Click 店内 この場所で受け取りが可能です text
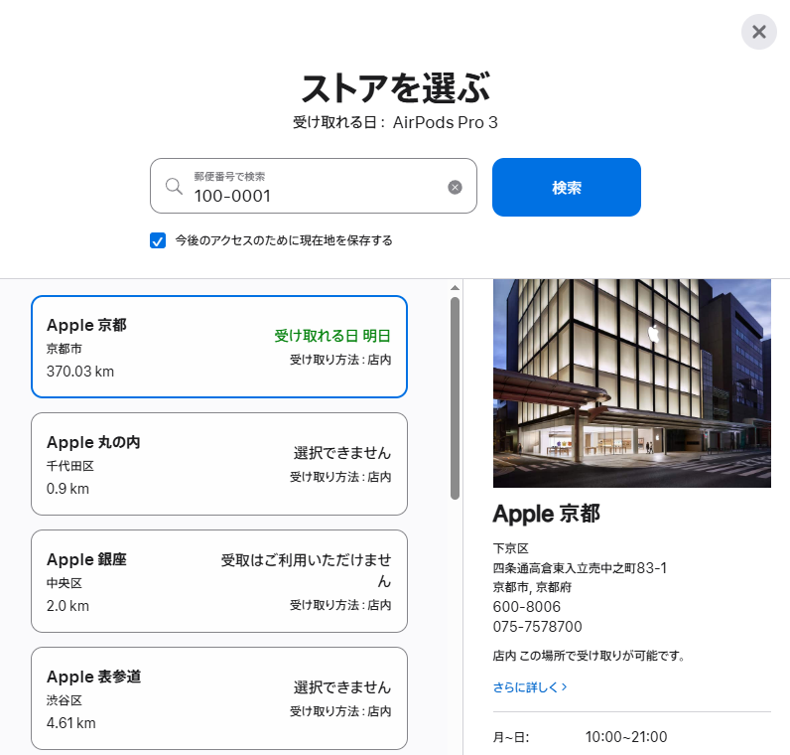The height and width of the screenshot is (755, 790). click(589, 656)
